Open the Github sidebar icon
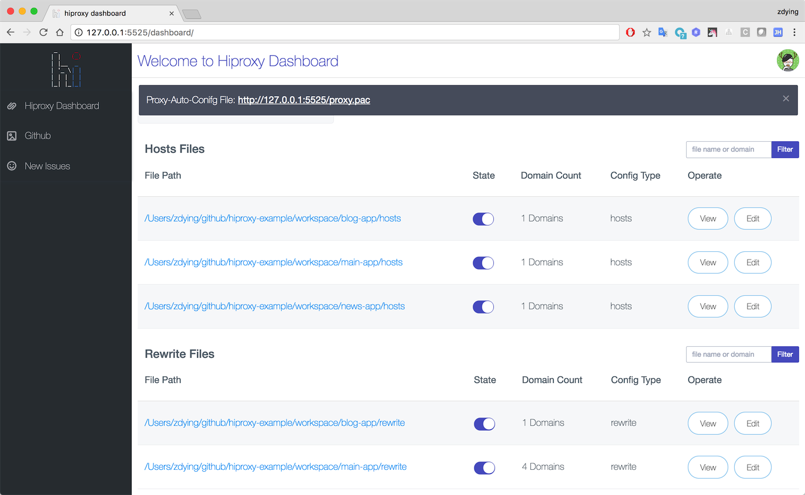Image resolution: width=805 pixels, height=495 pixels. tap(12, 135)
